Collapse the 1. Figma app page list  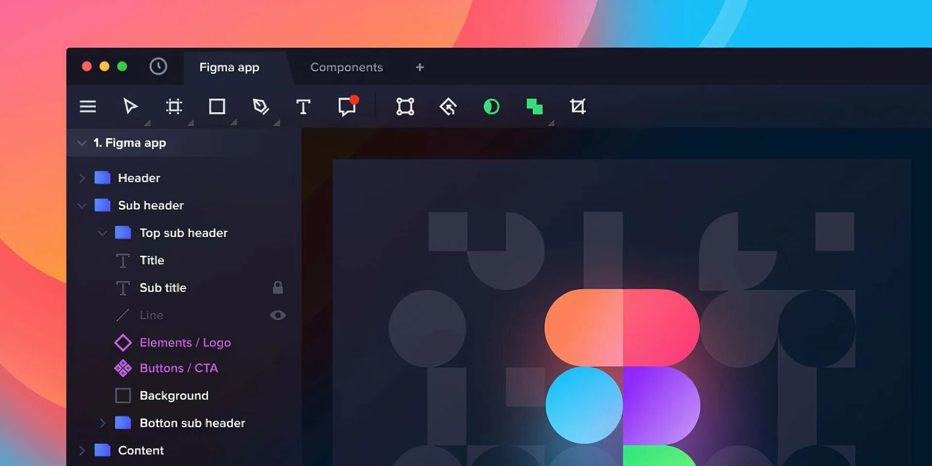[x=82, y=143]
